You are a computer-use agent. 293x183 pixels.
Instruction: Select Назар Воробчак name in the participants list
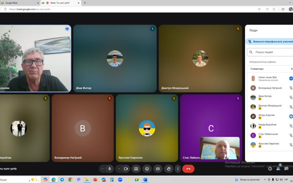(267, 124)
